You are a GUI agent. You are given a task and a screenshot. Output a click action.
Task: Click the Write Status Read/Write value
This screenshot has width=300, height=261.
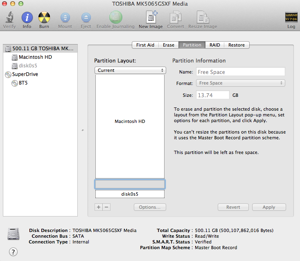tap(207, 236)
